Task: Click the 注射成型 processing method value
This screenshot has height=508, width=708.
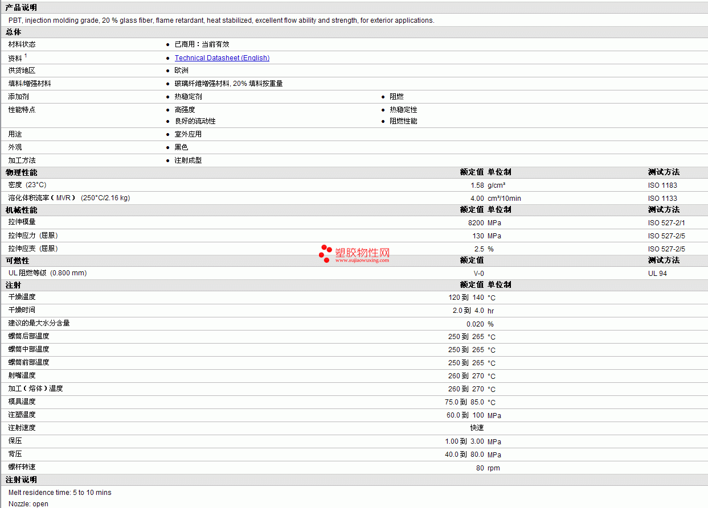Action: 188,160
